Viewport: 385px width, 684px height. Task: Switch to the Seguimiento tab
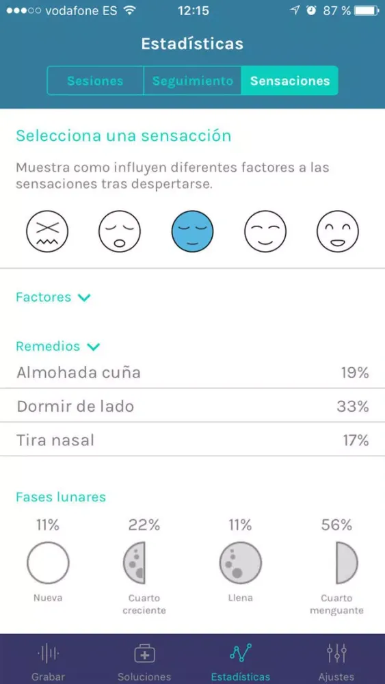tap(192, 81)
